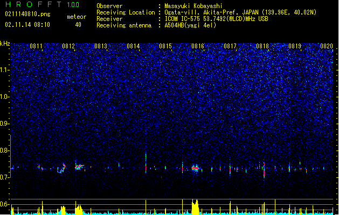This screenshot has height=215, width=339.
Task: Click the 0818 time marker
Action: point(262,46)
